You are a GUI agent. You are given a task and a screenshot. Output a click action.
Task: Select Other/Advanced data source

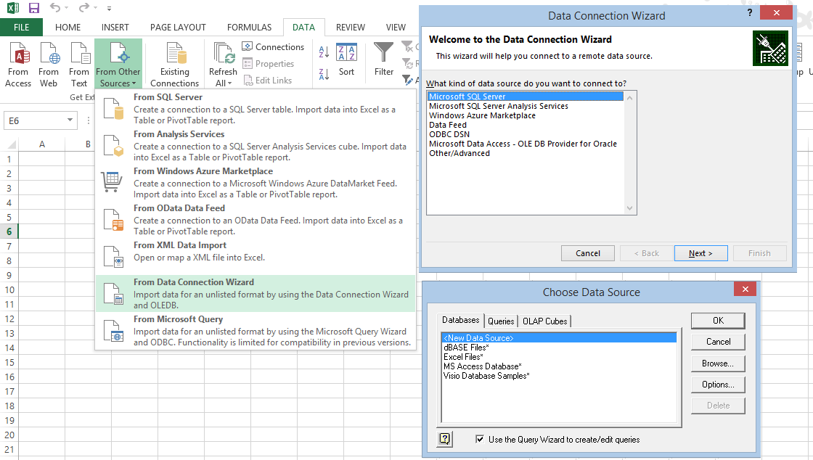tap(526, 153)
